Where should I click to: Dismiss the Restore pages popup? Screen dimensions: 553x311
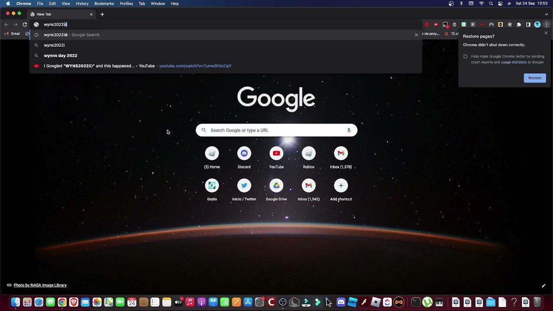point(546,33)
